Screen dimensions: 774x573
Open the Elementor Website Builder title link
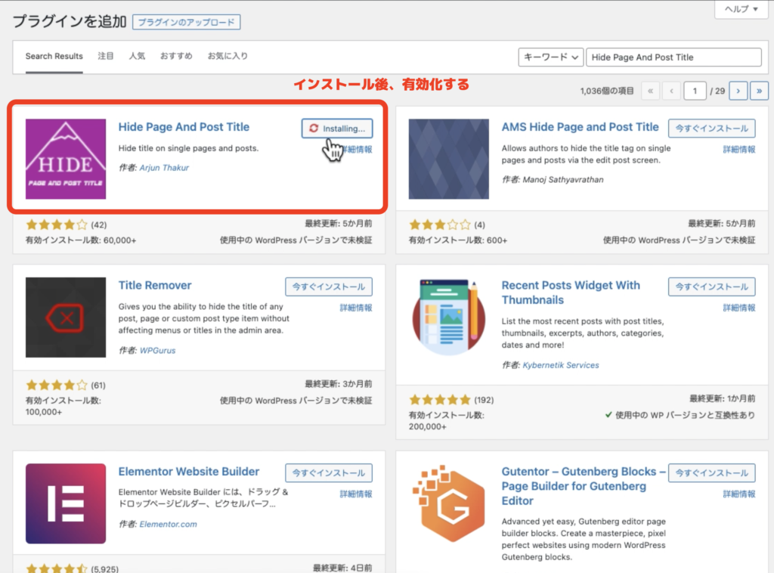coord(188,472)
